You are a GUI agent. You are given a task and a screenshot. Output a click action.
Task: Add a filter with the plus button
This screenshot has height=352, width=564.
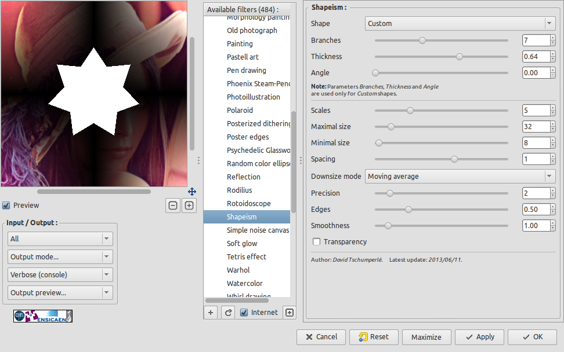[x=211, y=313]
